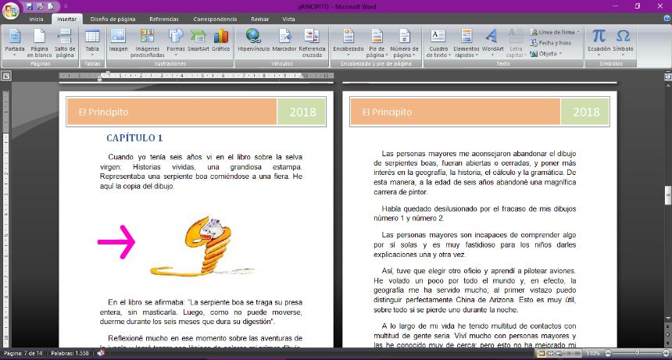Click the Palabras: 1.558 word count
The width and height of the screenshot is (672, 360).
coord(70,353)
